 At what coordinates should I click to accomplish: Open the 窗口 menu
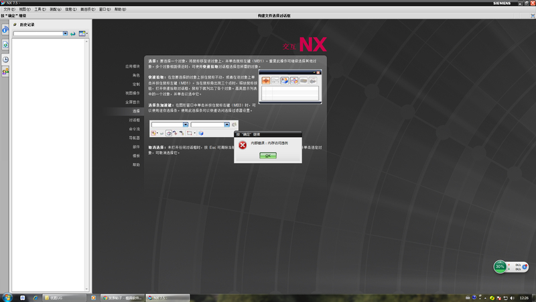pos(105,9)
